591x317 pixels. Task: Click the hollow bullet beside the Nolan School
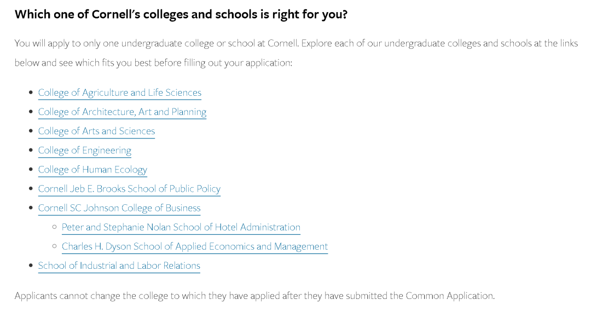tap(54, 227)
